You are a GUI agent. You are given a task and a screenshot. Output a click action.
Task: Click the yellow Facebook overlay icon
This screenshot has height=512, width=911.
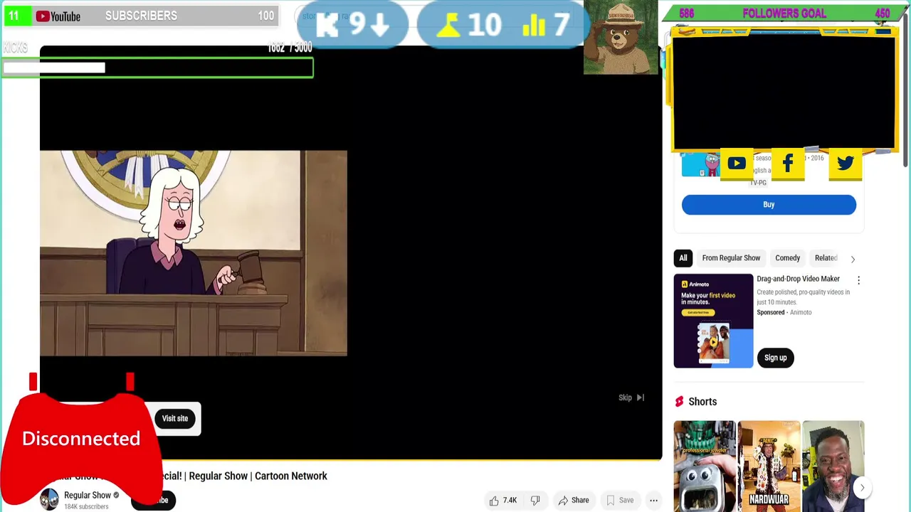click(x=788, y=164)
